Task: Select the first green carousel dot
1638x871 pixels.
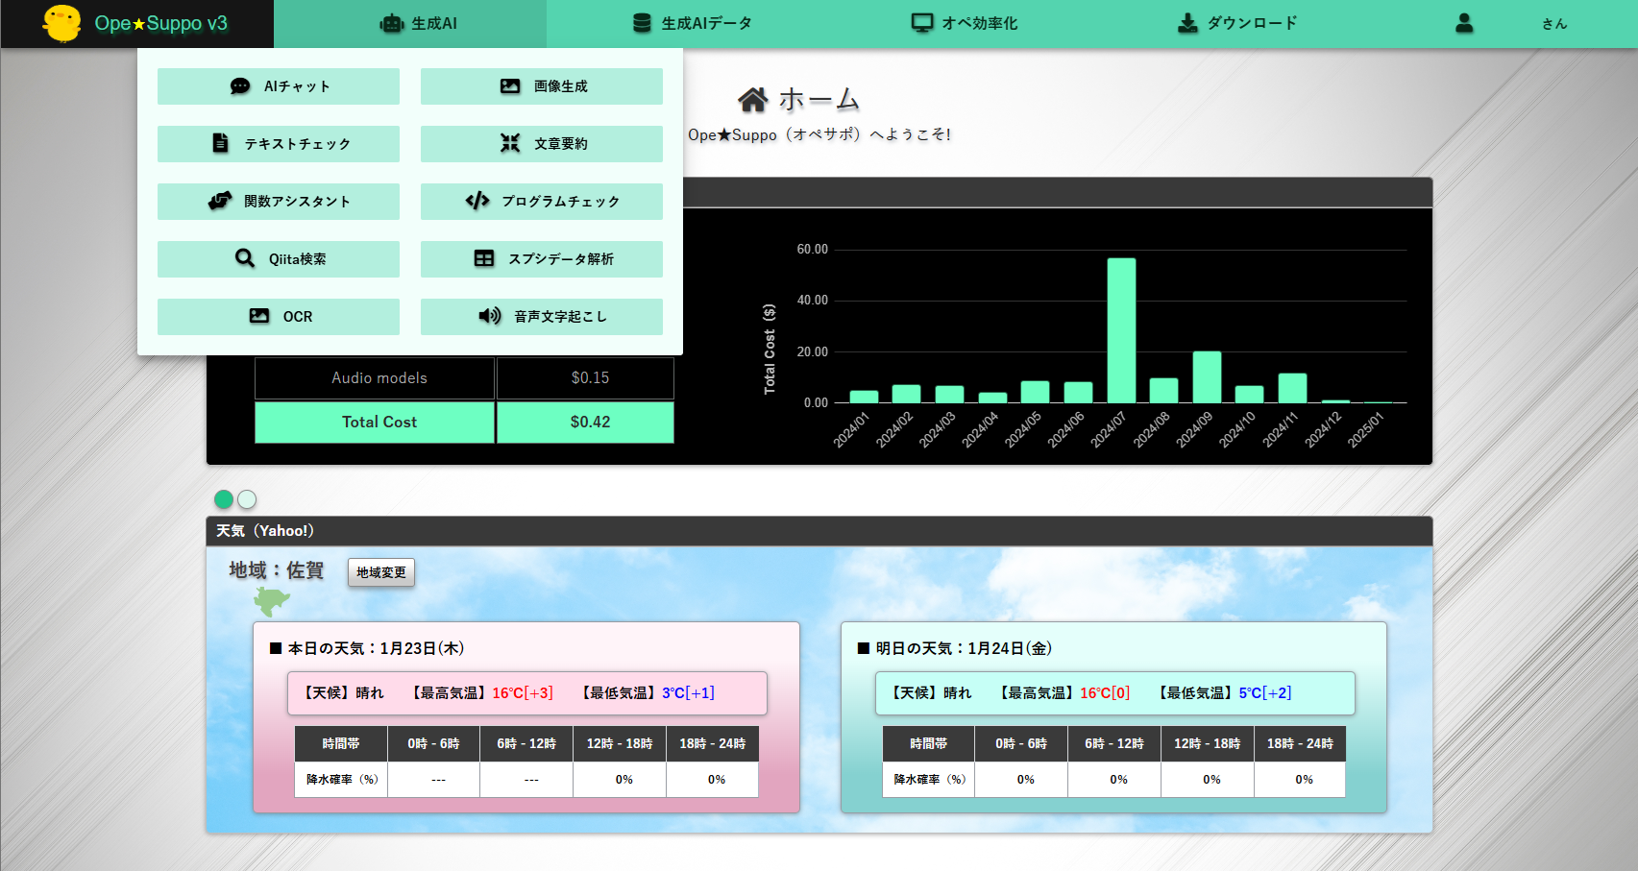Action: click(x=224, y=499)
